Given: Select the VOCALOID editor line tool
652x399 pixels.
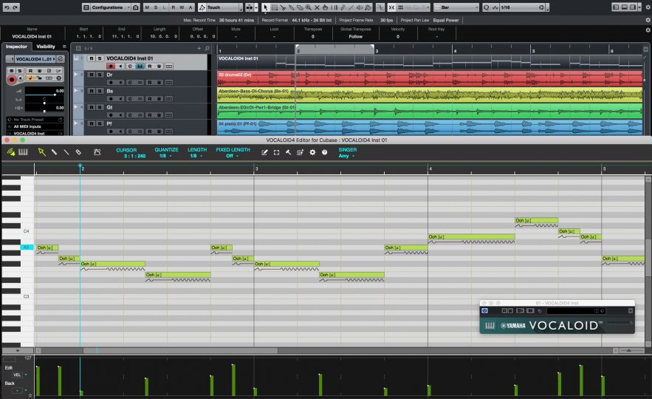Looking at the screenshot, I should pyautogui.click(x=66, y=152).
